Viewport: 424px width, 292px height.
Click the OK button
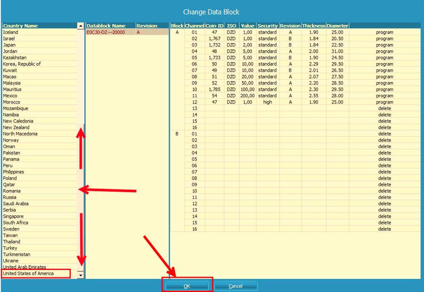point(187,286)
